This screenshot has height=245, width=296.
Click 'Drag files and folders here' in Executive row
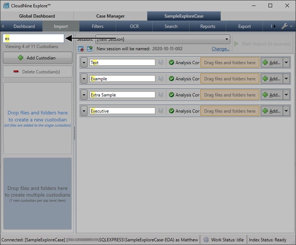click(230, 111)
